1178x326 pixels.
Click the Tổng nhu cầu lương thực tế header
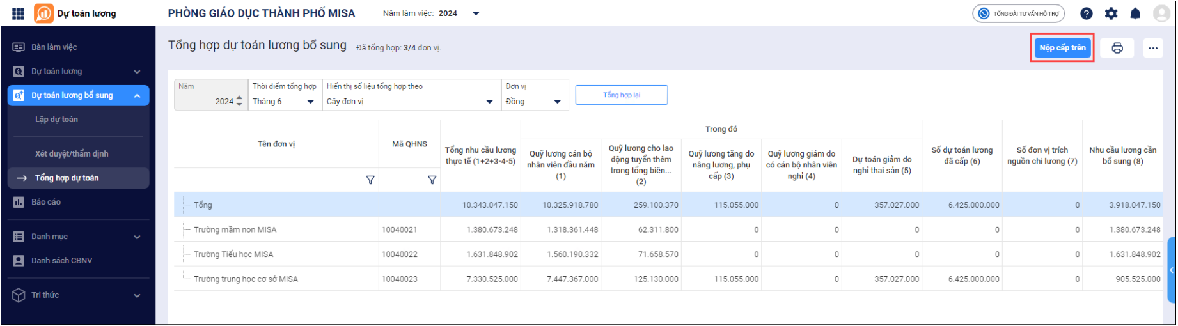click(480, 156)
